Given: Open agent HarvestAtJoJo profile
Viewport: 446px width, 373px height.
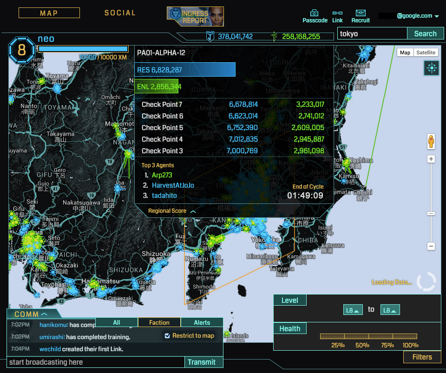Looking at the screenshot, I should (x=173, y=185).
